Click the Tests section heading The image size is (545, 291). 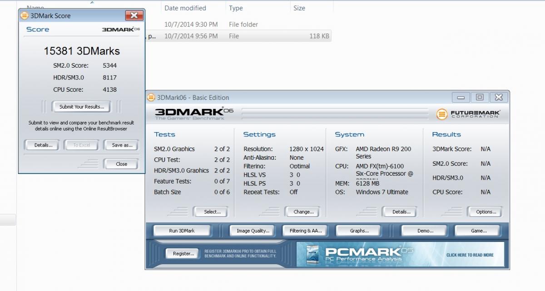pyautogui.click(x=164, y=134)
